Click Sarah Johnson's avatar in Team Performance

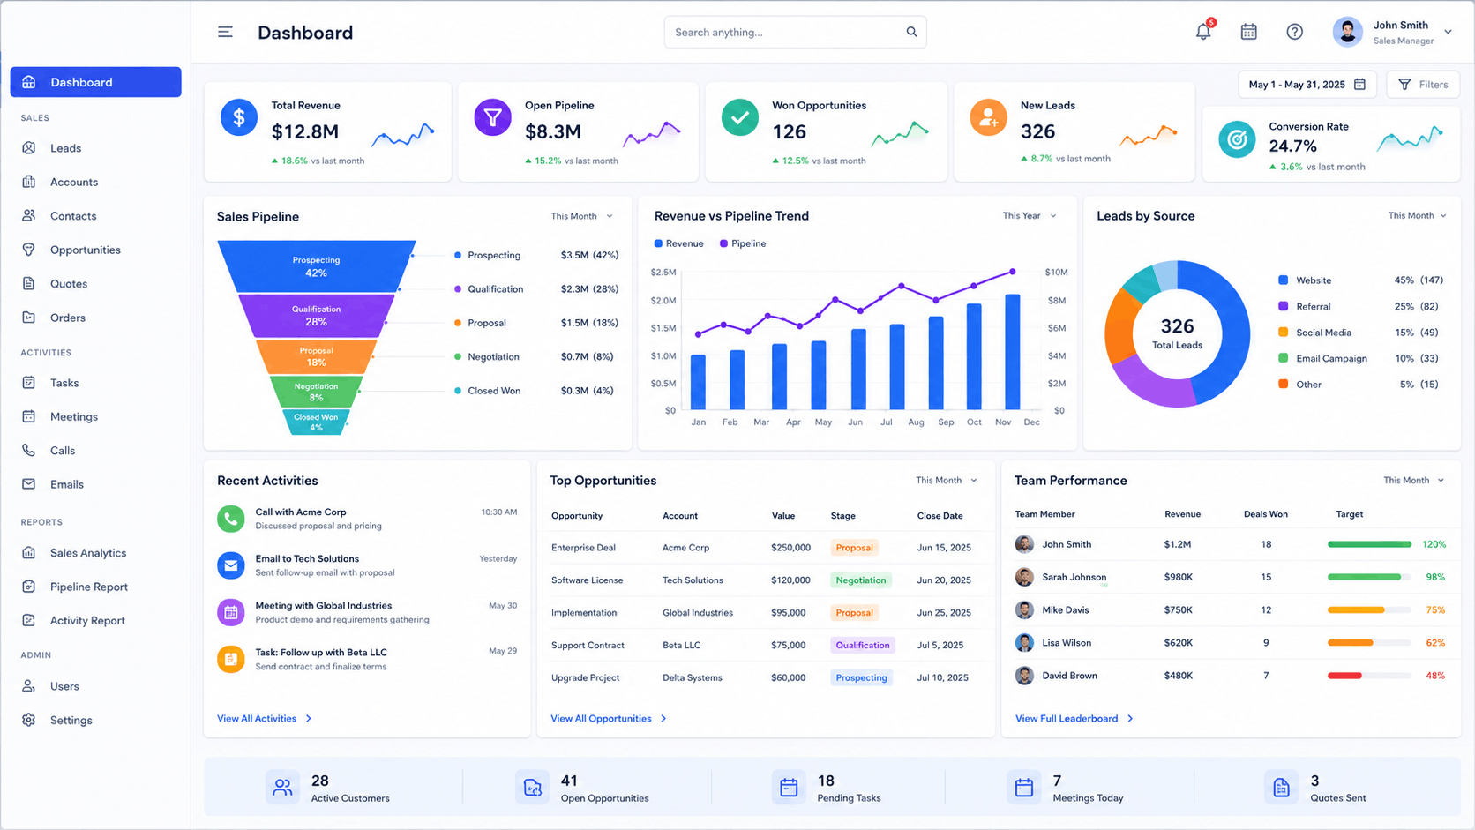pos(1024,577)
